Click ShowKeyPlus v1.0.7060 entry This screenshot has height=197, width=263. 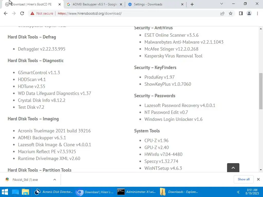(168, 84)
